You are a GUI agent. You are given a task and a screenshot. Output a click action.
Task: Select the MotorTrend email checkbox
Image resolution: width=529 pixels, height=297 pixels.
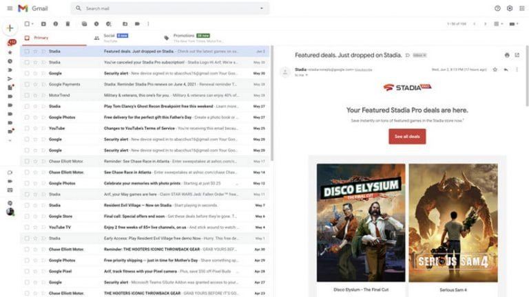[x=27, y=95]
